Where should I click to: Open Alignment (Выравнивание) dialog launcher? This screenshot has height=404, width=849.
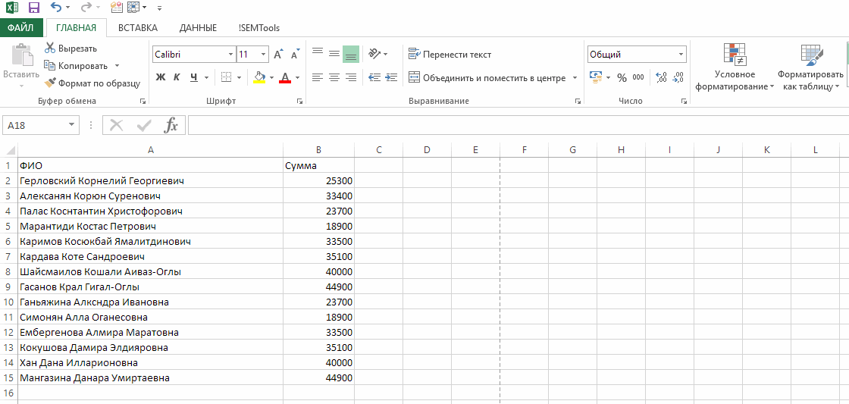coord(578,101)
